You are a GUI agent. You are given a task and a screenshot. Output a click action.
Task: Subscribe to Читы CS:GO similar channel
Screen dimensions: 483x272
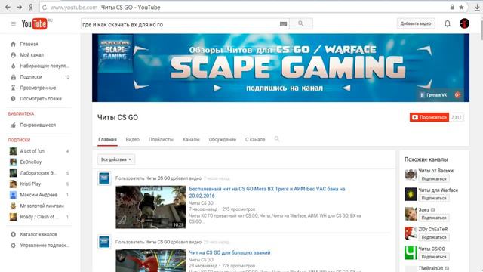pos(434,257)
